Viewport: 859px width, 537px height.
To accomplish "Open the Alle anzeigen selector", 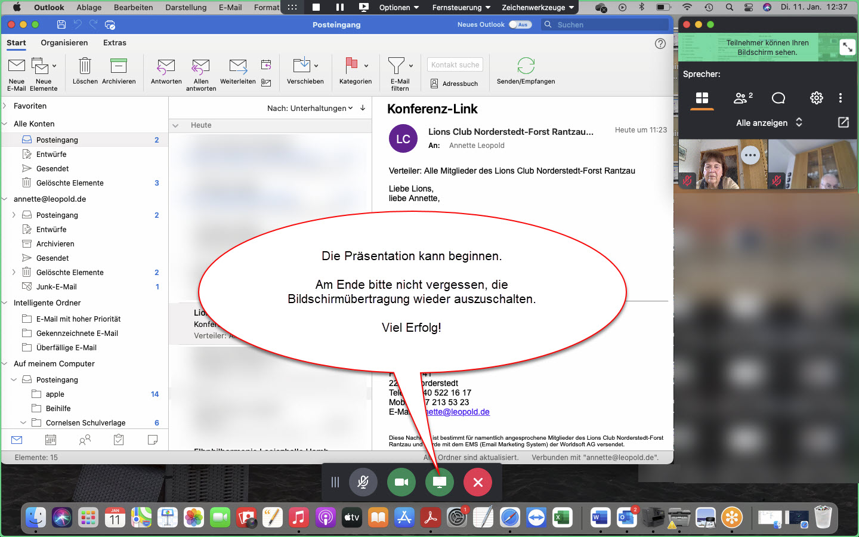I will (770, 122).
